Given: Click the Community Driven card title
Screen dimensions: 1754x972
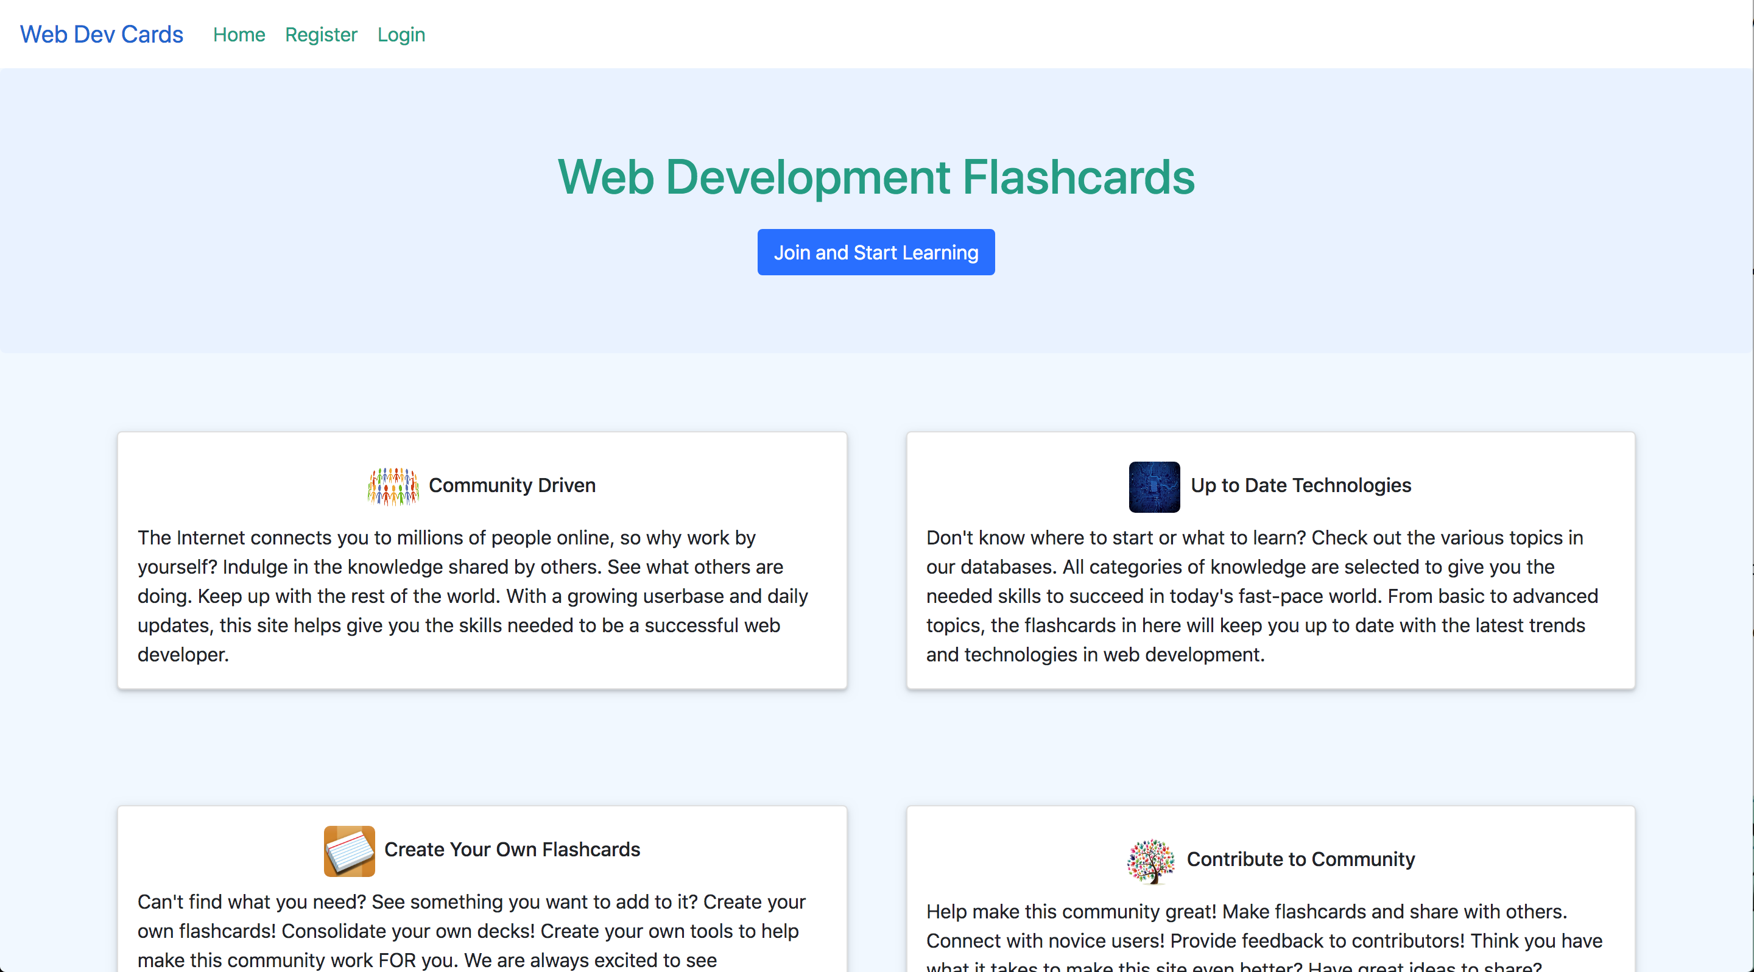Looking at the screenshot, I should (x=512, y=485).
